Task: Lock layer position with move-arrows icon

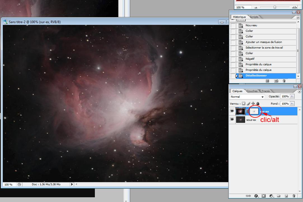Action: [x=253, y=104]
